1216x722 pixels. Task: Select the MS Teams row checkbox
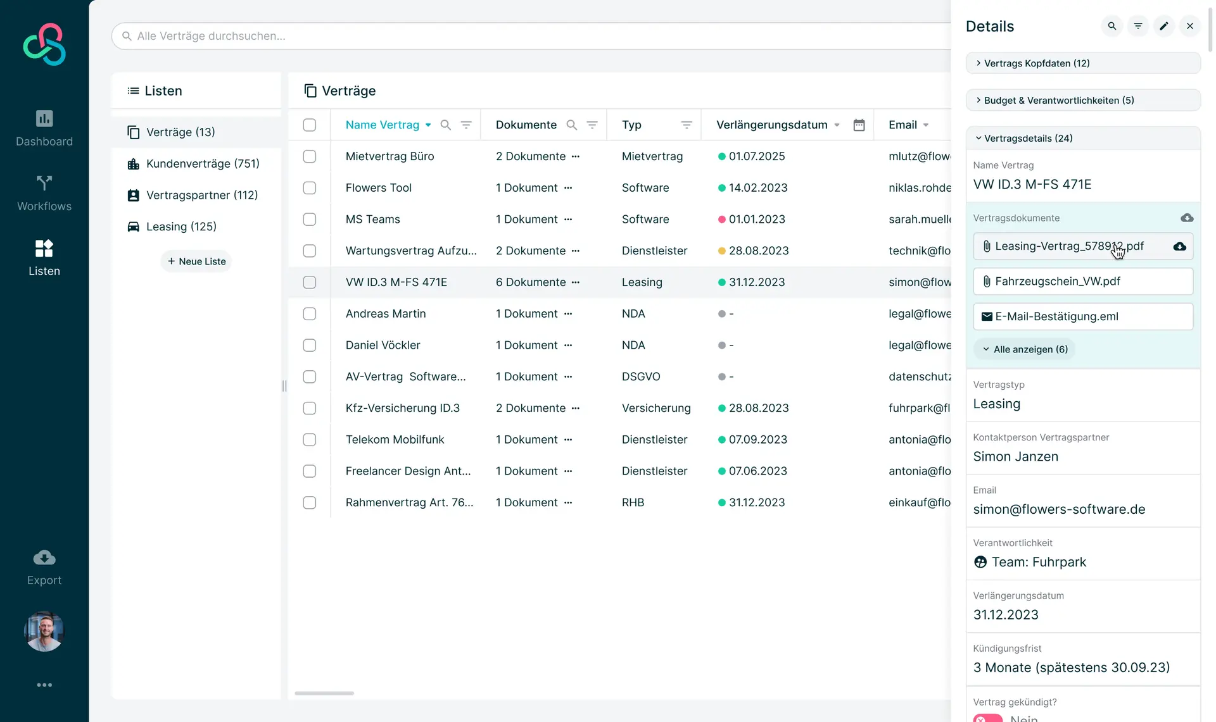pos(309,220)
